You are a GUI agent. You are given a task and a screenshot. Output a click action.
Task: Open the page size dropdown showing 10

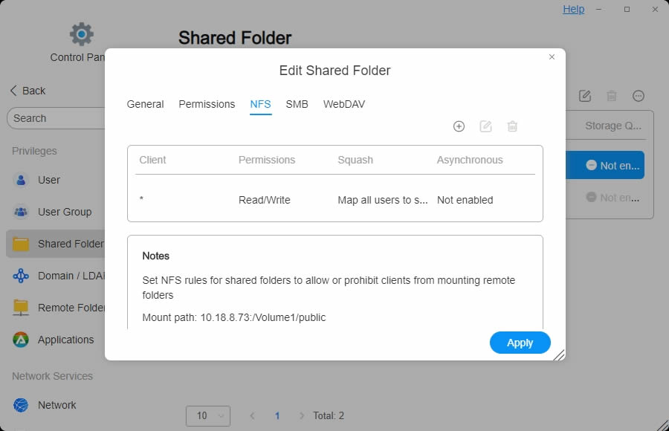pyautogui.click(x=207, y=416)
